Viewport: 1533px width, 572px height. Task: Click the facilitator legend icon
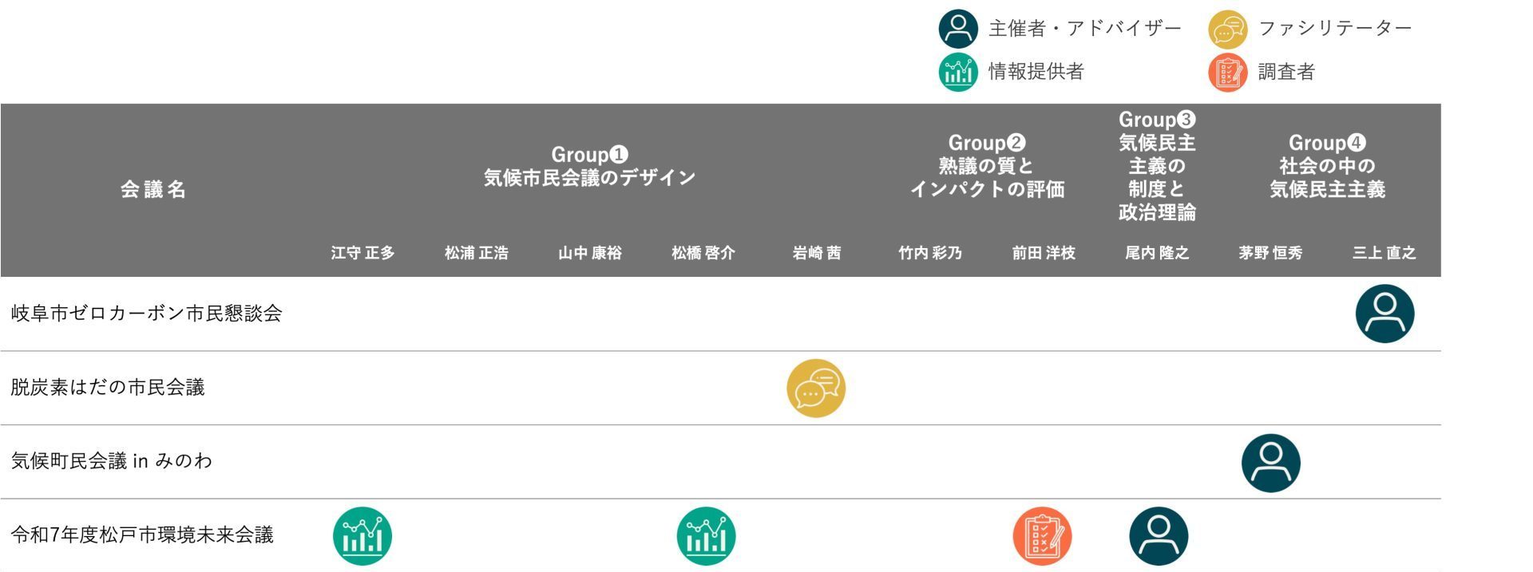[1227, 30]
